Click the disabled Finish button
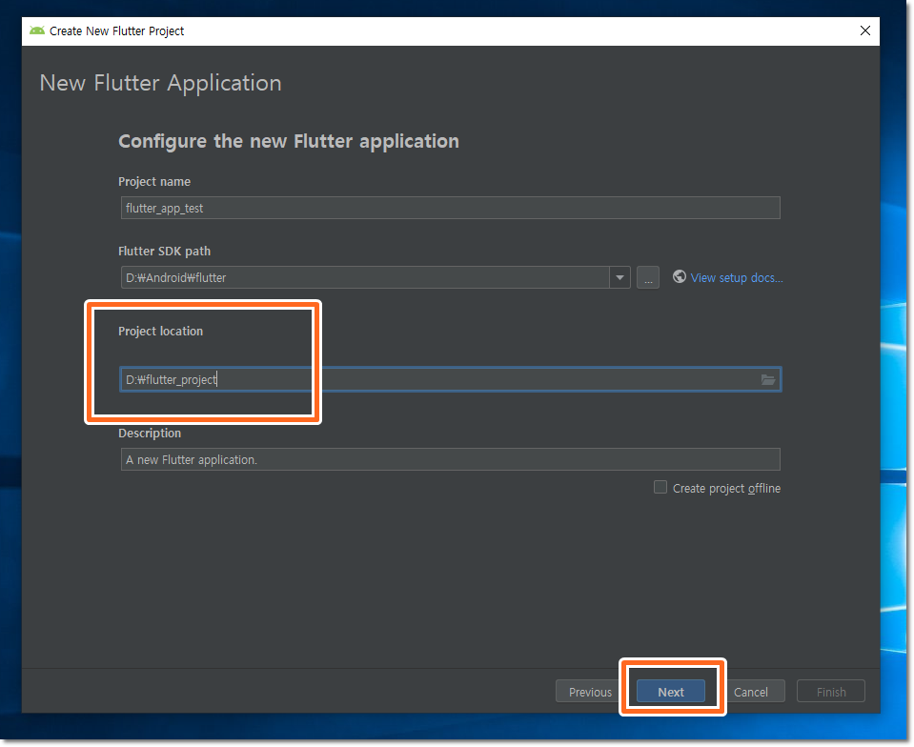This screenshot has width=914, height=747. click(x=831, y=692)
